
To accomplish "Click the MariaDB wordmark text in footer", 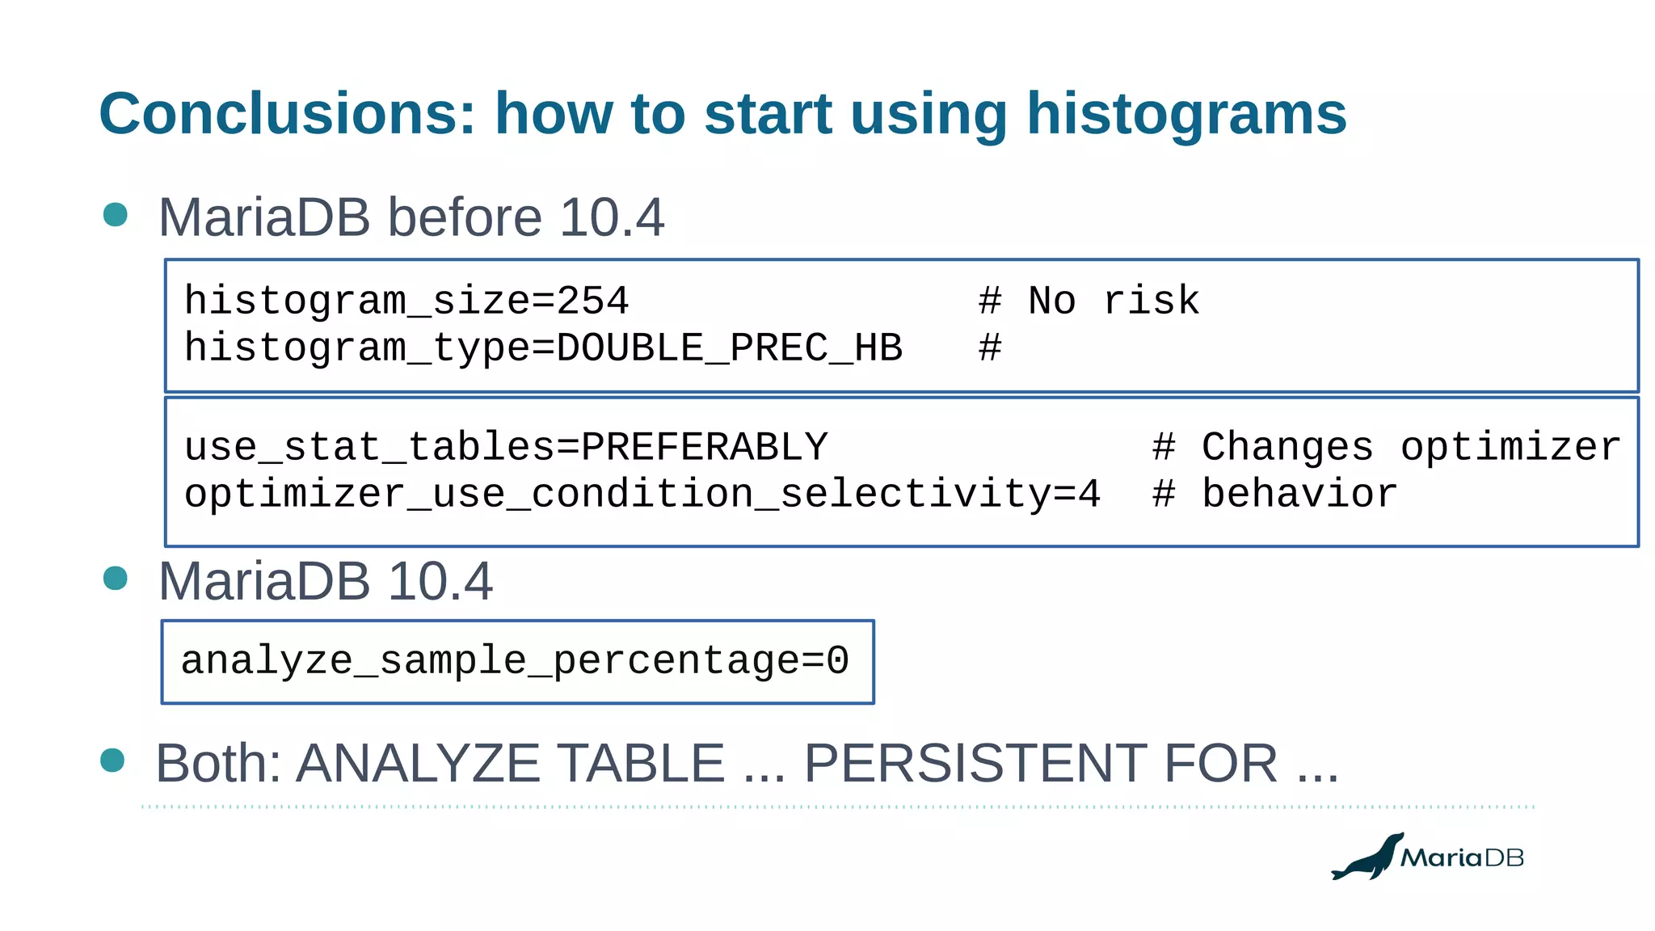I will pyautogui.click(x=1461, y=858).
